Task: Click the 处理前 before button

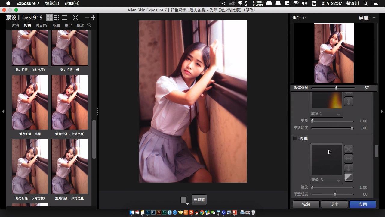Action: coord(199,200)
